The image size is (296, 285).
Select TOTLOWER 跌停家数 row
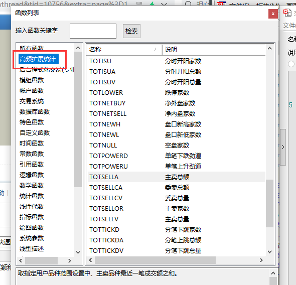(x=177, y=93)
